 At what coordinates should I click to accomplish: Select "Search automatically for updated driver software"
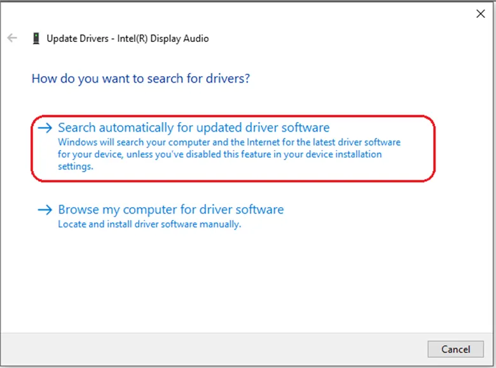(x=193, y=128)
